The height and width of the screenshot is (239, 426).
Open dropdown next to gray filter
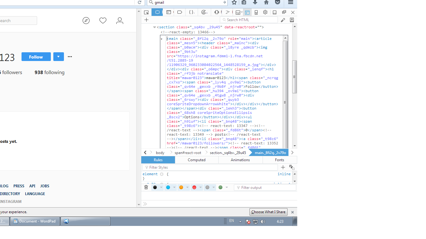tap(214, 187)
